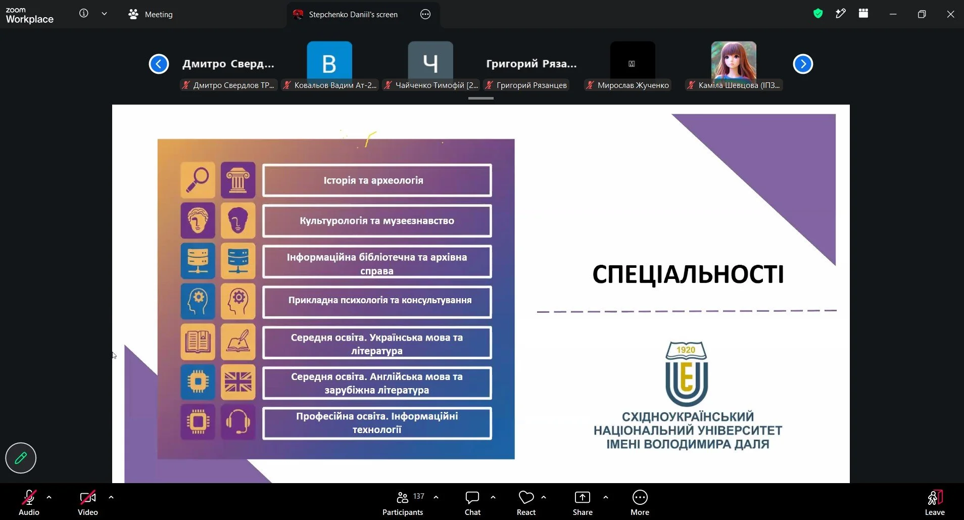The image size is (964, 520).
Task: Open the More menu
Action: 640,503
